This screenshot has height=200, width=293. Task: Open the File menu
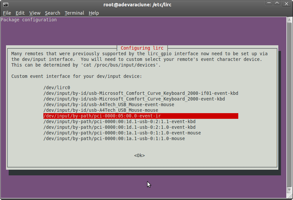click(x=7, y=13)
